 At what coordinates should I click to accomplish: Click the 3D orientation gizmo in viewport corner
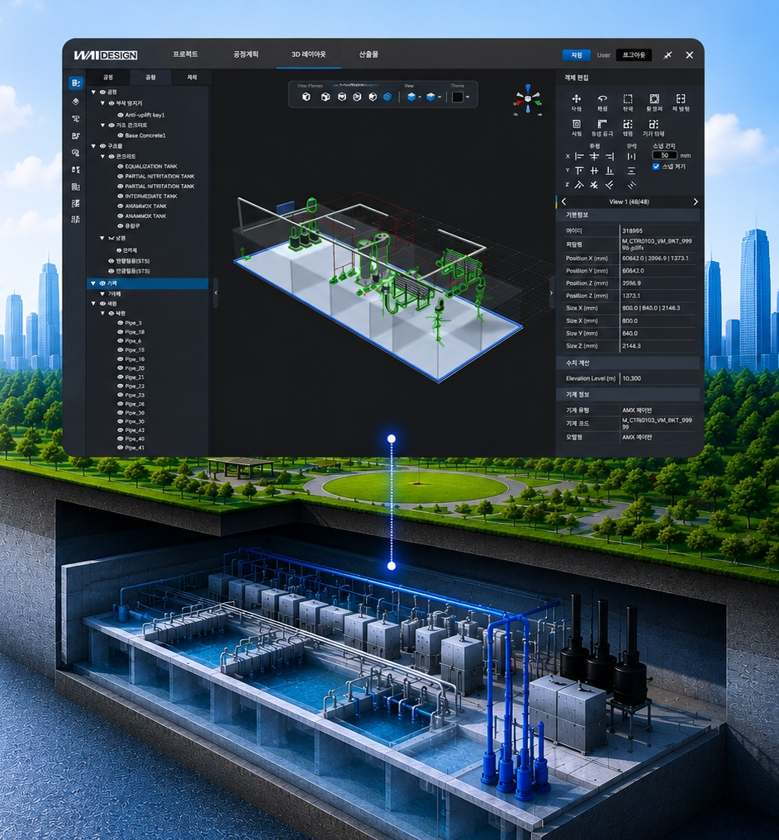528,100
